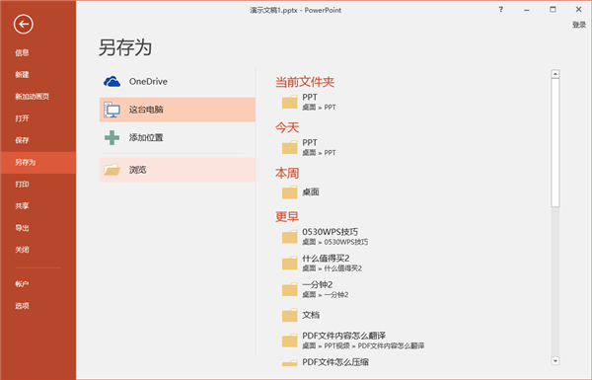
Task: Click the scrollbar up arrow
Action: point(555,74)
